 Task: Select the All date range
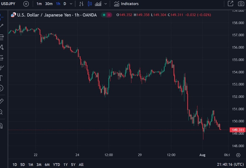tap(81, 164)
